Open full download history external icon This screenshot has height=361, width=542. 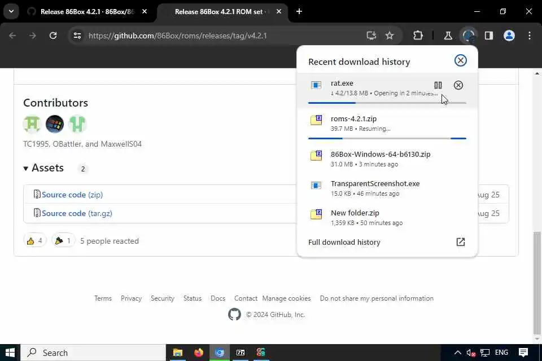pos(461,242)
